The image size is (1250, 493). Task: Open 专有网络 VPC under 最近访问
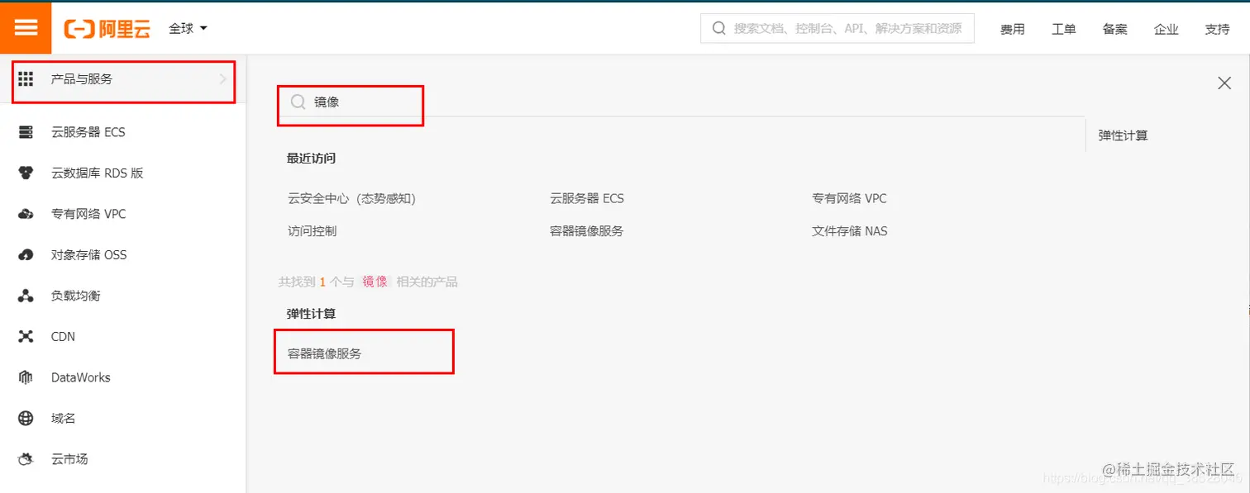849,199
